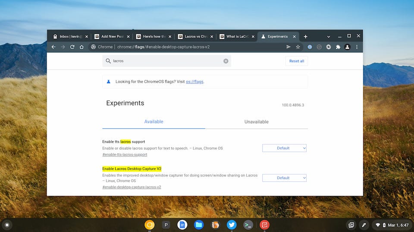Open the profile avatar menu
The image size is (414, 232).
pyautogui.click(x=347, y=47)
